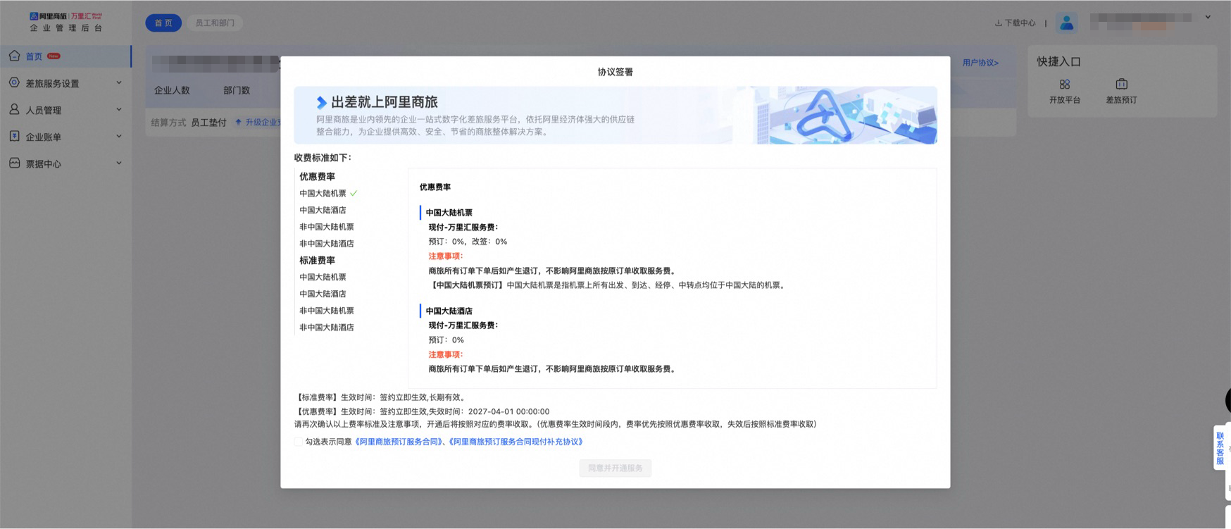Click the 首页 home icon in sidebar
The image size is (1231, 529).
click(14, 56)
